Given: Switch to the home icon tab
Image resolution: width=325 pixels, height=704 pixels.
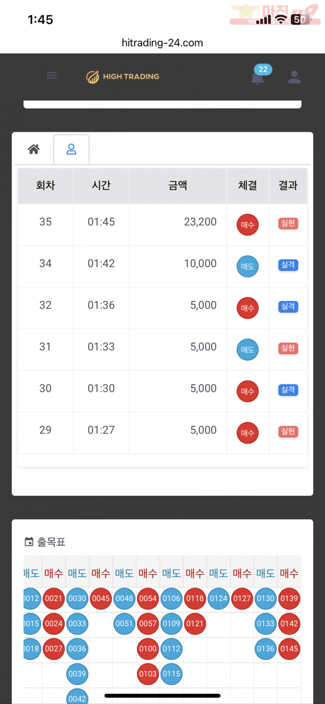Looking at the screenshot, I should [x=34, y=149].
